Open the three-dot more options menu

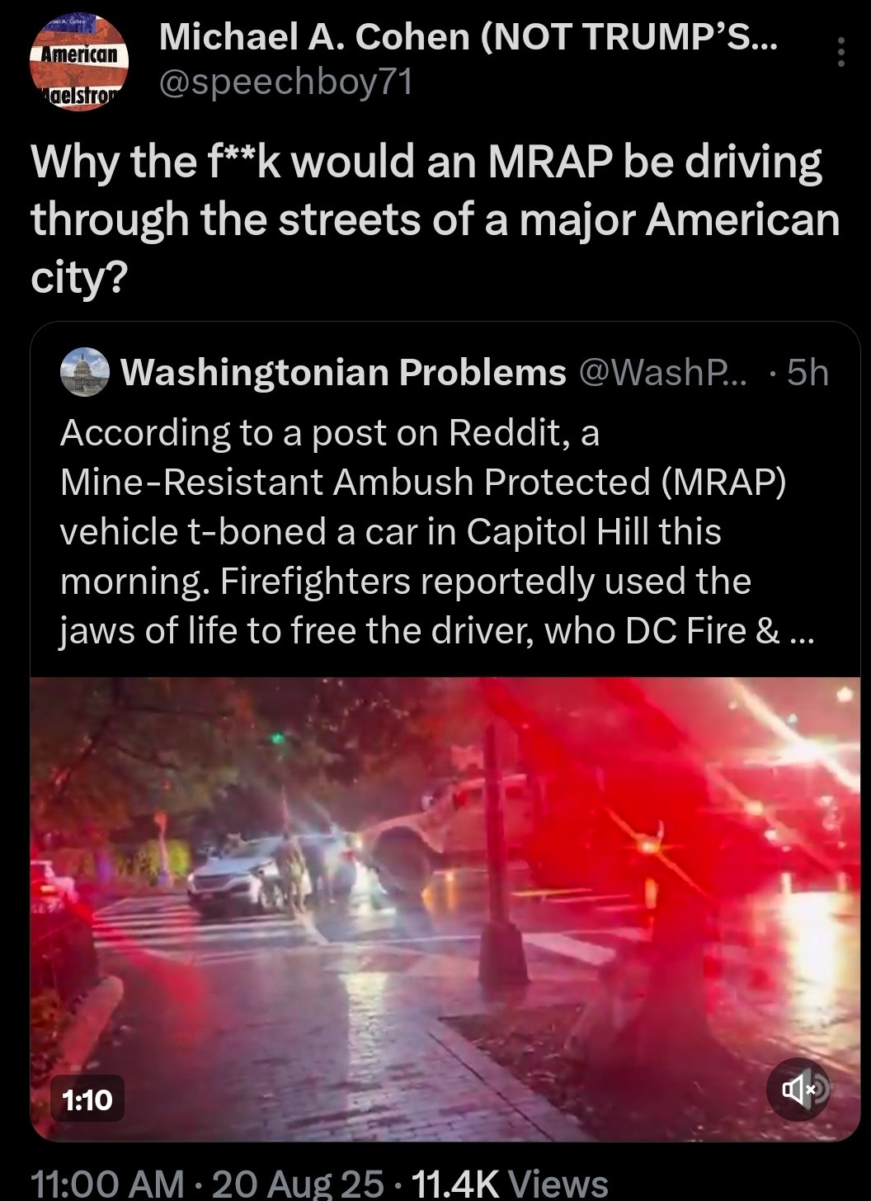coord(840,52)
